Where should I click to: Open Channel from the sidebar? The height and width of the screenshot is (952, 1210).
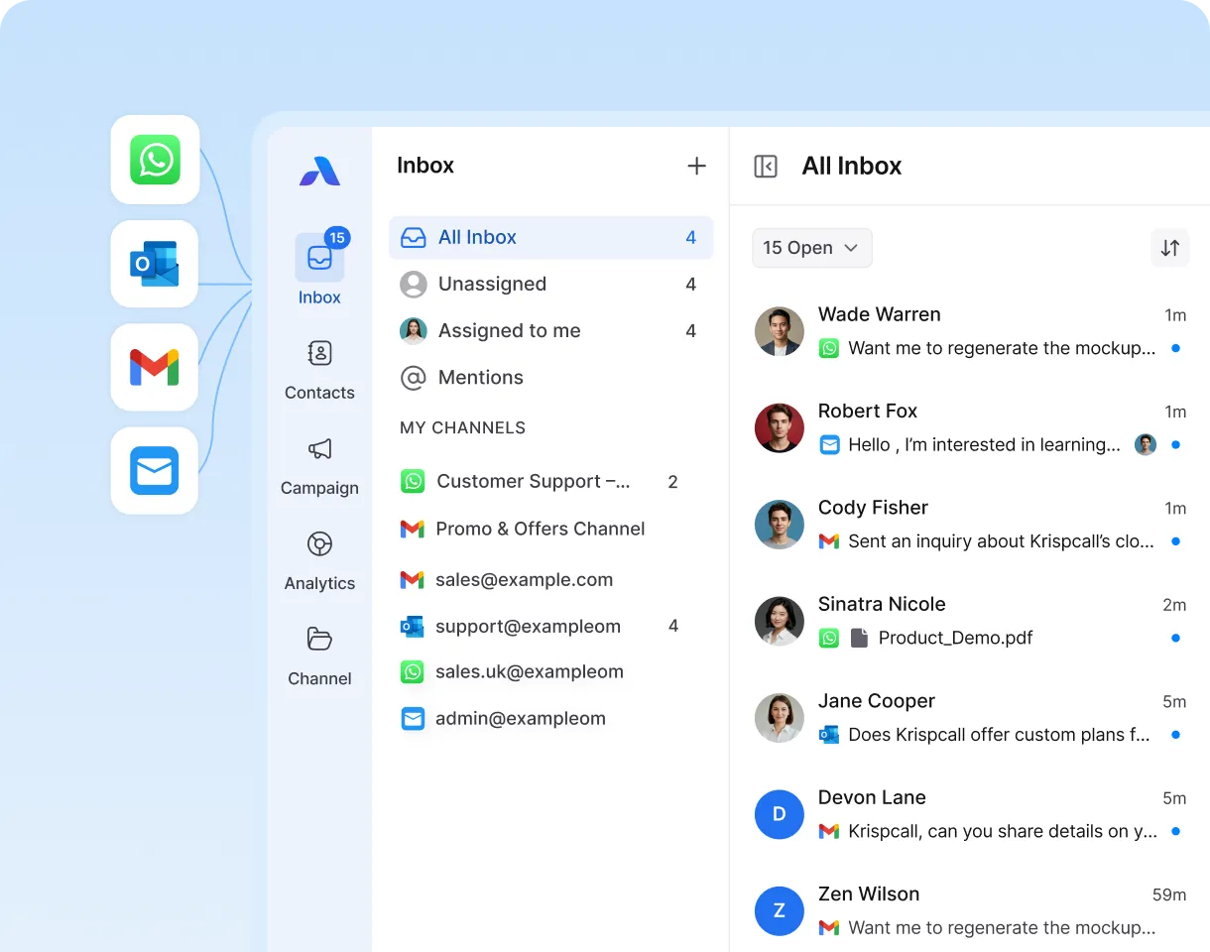tap(319, 655)
